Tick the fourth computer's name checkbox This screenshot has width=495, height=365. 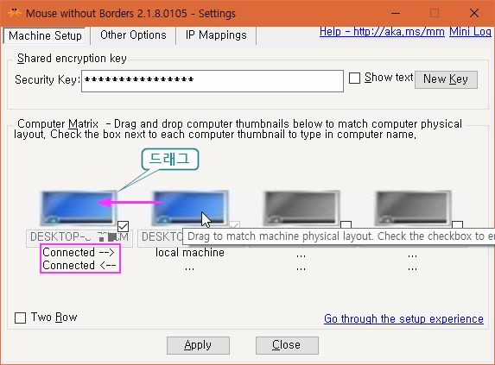(458, 224)
